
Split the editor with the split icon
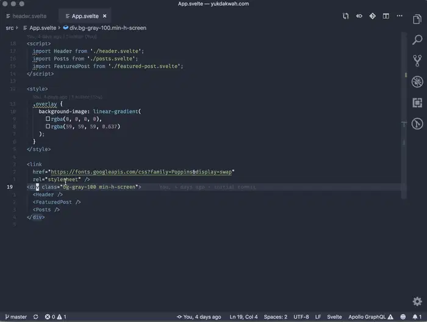tap(386, 16)
